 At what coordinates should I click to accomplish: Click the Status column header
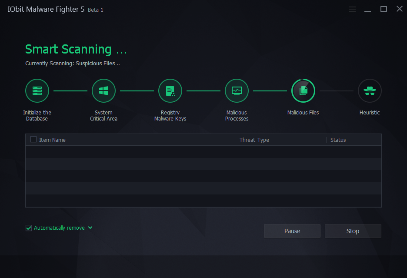point(338,140)
